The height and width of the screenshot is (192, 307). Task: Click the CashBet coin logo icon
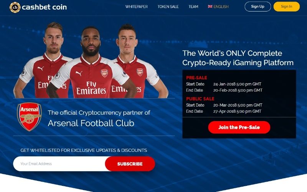point(15,7)
